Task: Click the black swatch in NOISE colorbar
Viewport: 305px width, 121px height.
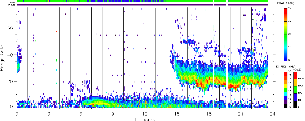Action: tap(295, 104)
